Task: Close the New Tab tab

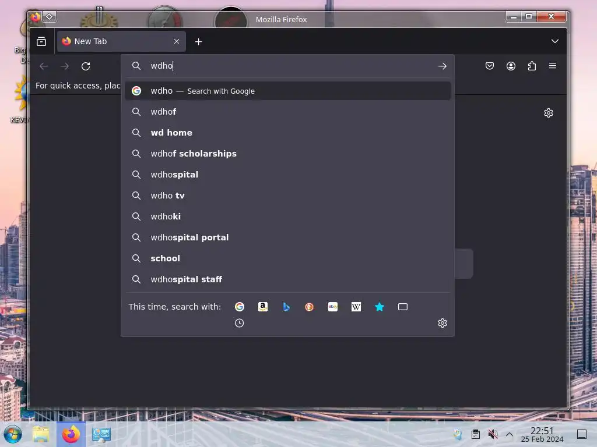Action: click(x=176, y=41)
